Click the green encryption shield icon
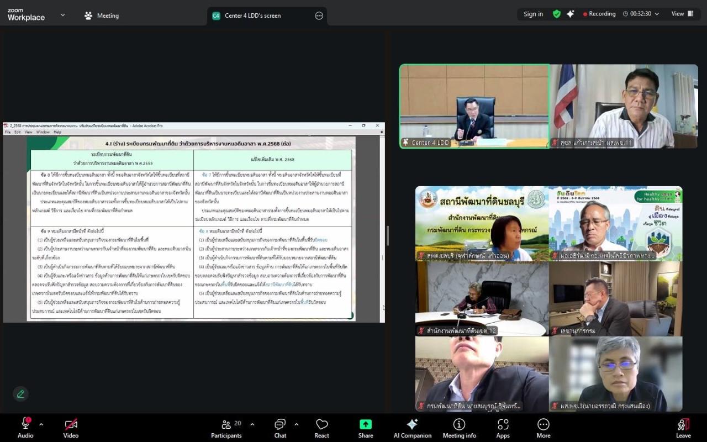This screenshot has height=442, width=707. [x=557, y=14]
